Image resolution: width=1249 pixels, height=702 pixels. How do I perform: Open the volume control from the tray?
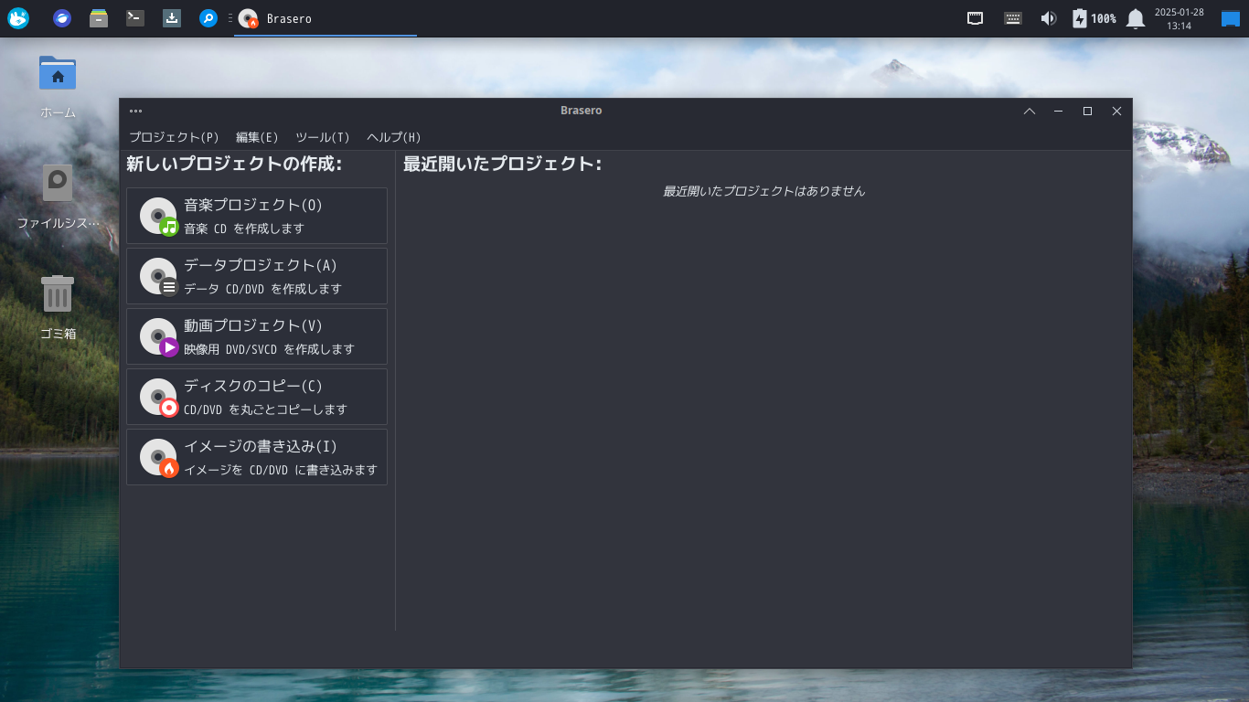point(1048,17)
